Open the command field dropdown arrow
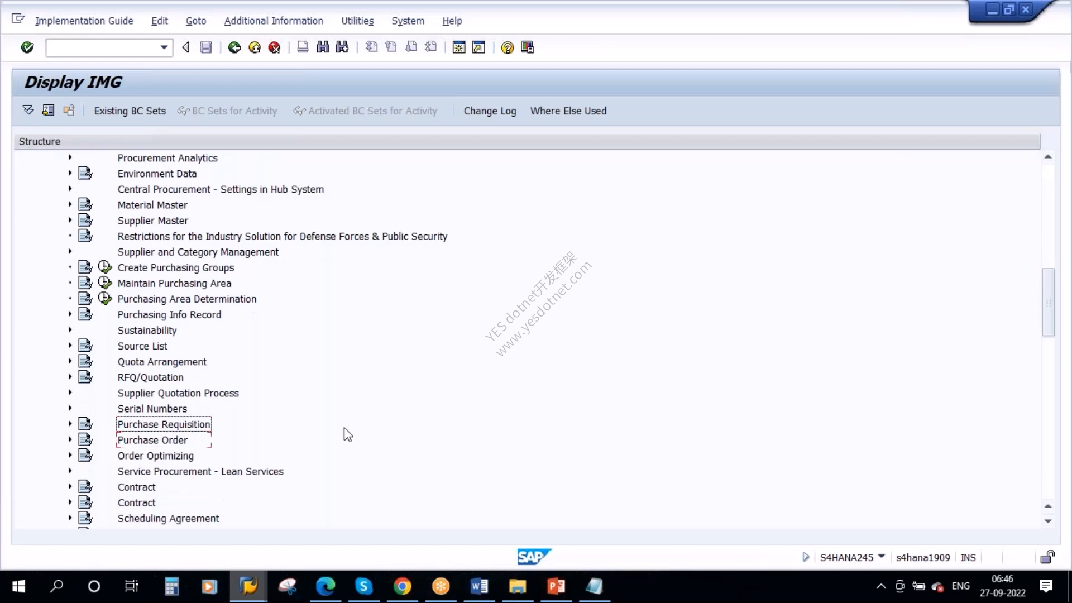Viewport: 1072px width, 603px height. (x=164, y=47)
